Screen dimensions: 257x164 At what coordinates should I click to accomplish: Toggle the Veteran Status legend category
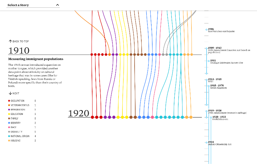click(x=20, y=105)
